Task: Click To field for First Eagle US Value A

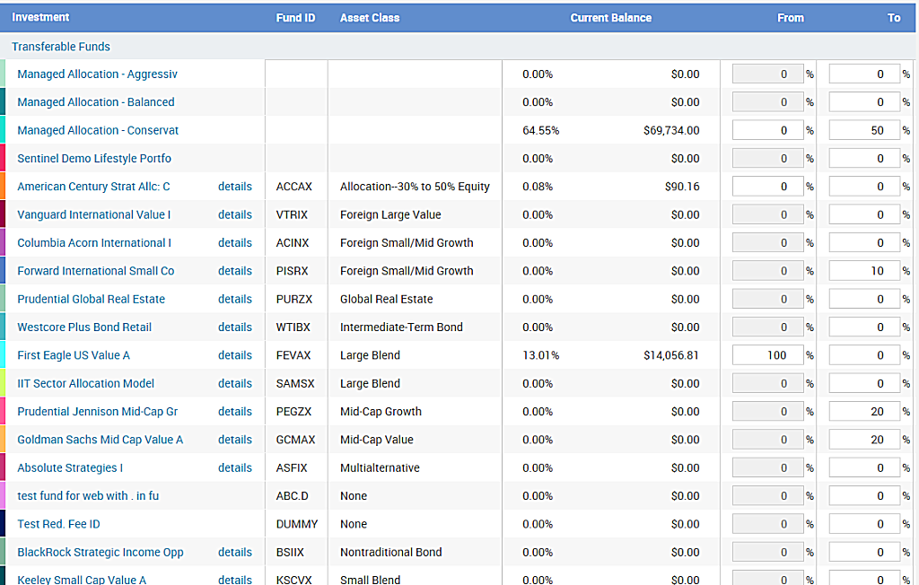Action: (864, 355)
